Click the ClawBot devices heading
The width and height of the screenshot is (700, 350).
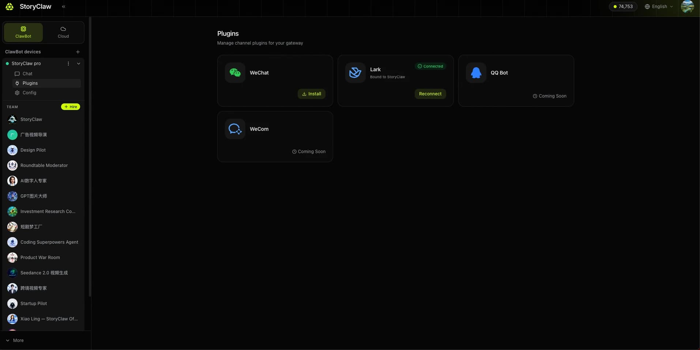(23, 52)
